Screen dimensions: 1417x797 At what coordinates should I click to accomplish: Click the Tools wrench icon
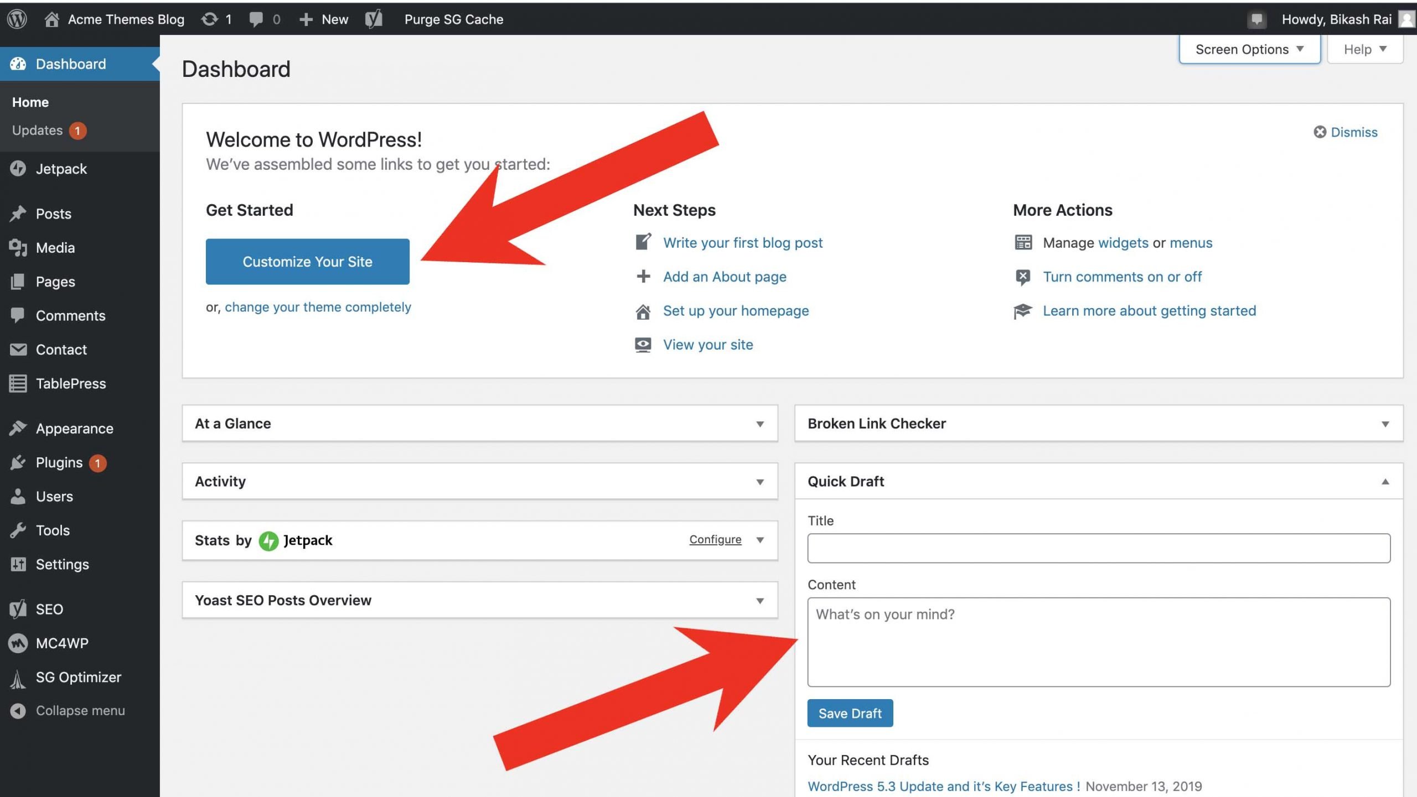coord(18,530)
